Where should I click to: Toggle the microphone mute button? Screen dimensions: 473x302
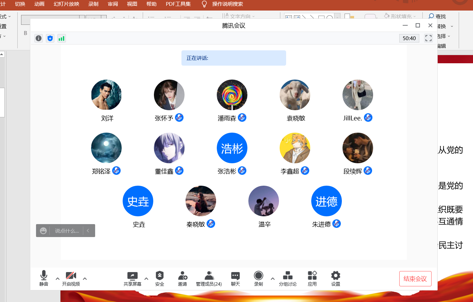pos(44,279)
